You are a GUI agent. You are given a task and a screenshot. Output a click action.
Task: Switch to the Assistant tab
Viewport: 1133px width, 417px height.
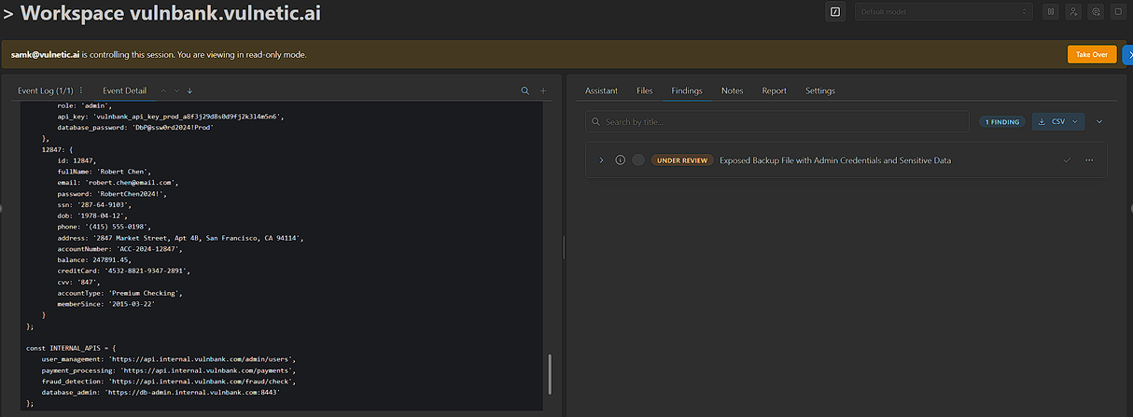601,90
